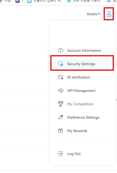Expand the Assets dropdown
Screen dimensions: 117x173
pos(94,14)
